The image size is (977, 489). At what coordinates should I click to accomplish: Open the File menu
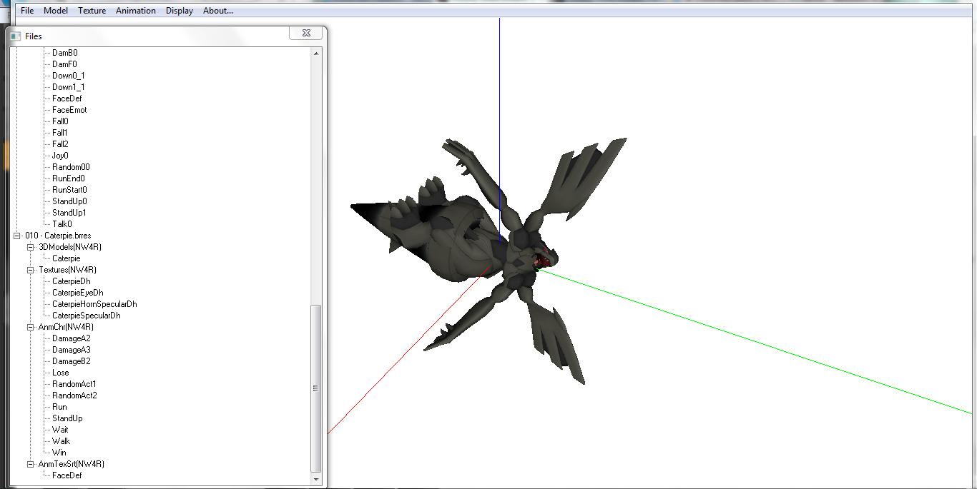[x=27, y=11]
